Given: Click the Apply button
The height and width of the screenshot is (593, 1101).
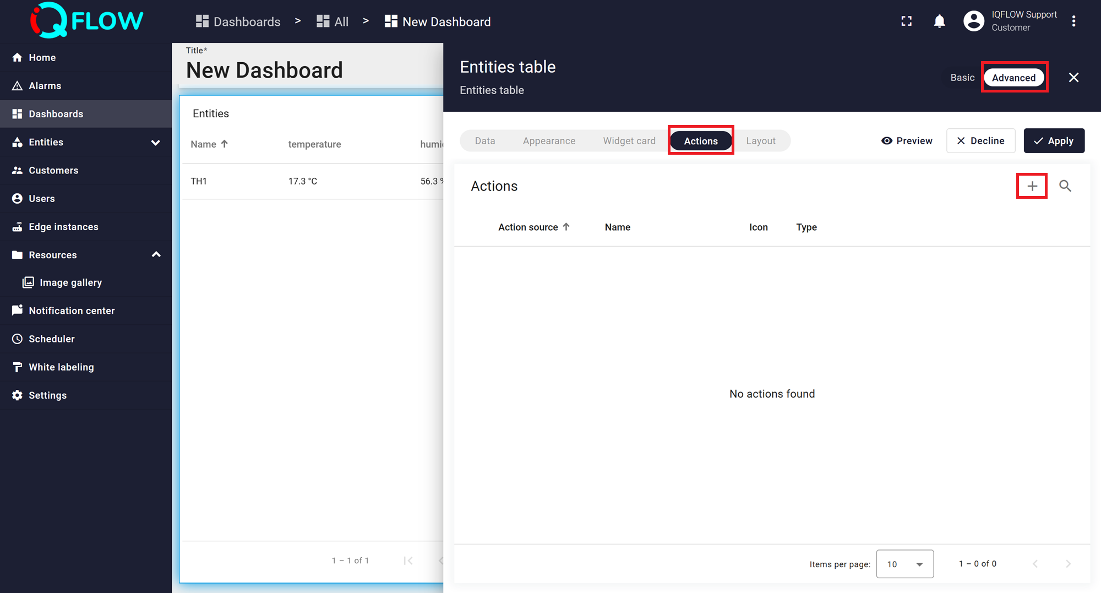Looking at the screenshot, I should click(1054, 141).
